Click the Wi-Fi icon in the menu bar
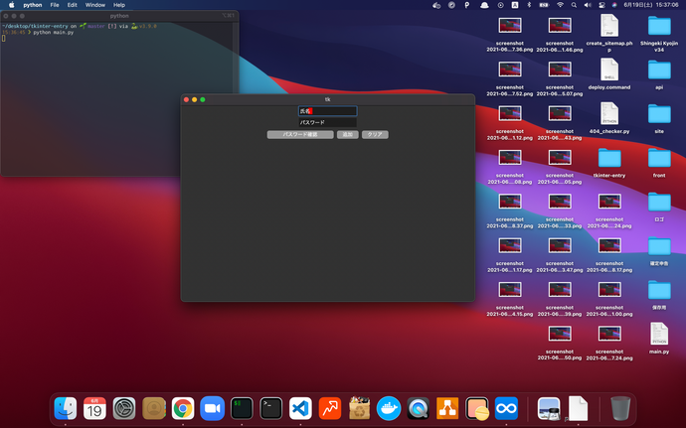Viewport: 686px width, 428px height. pyautogui.click(x=560, y=5)
